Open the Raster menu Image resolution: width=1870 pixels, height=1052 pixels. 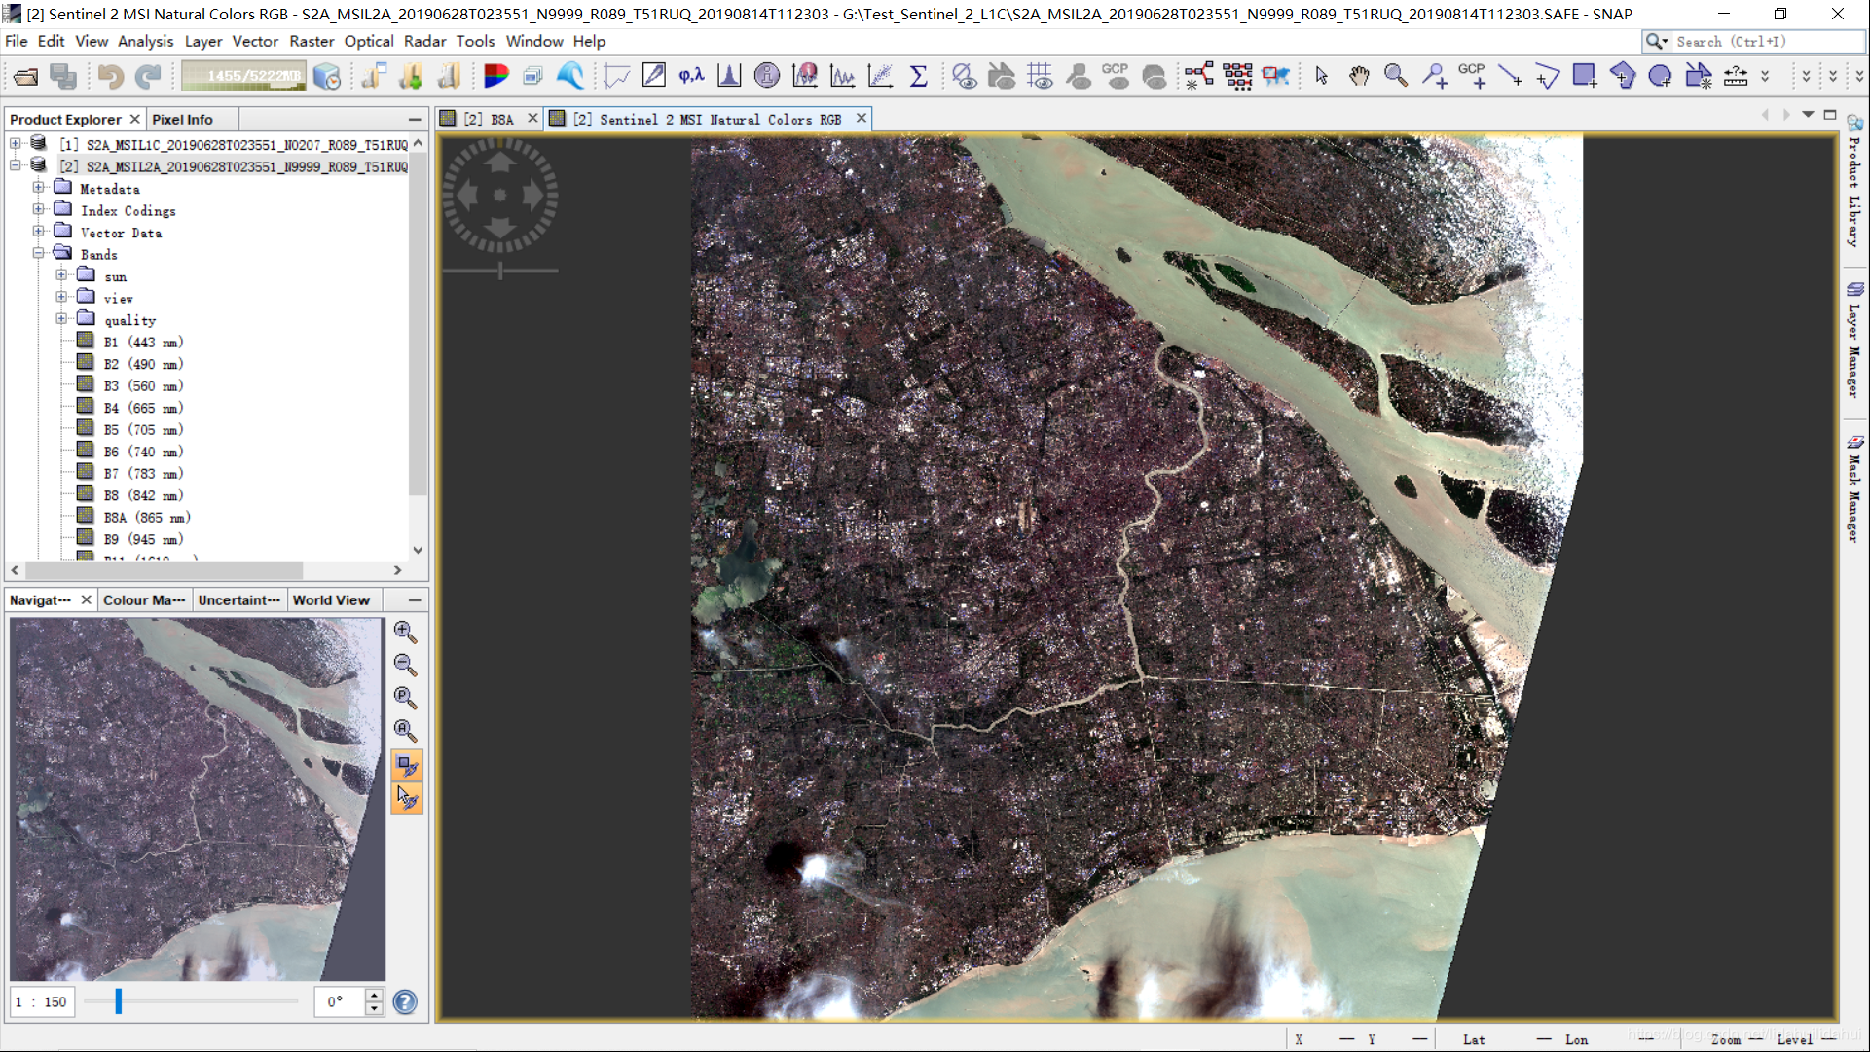pos(312,41)
